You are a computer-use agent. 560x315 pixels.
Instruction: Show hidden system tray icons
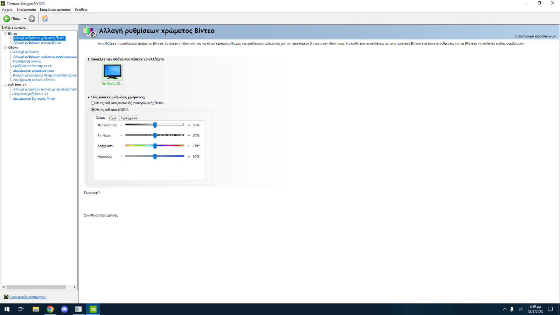(x=505, y=309)
